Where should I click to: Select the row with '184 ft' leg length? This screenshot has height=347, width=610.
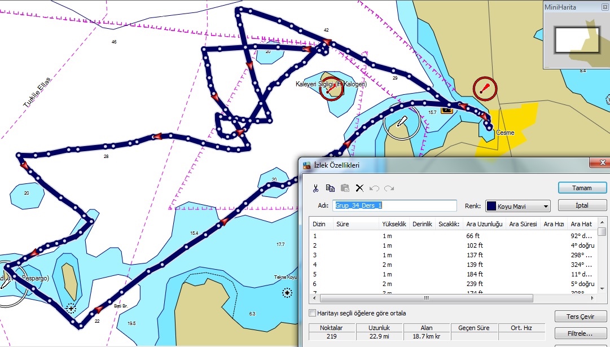point(454,274)
